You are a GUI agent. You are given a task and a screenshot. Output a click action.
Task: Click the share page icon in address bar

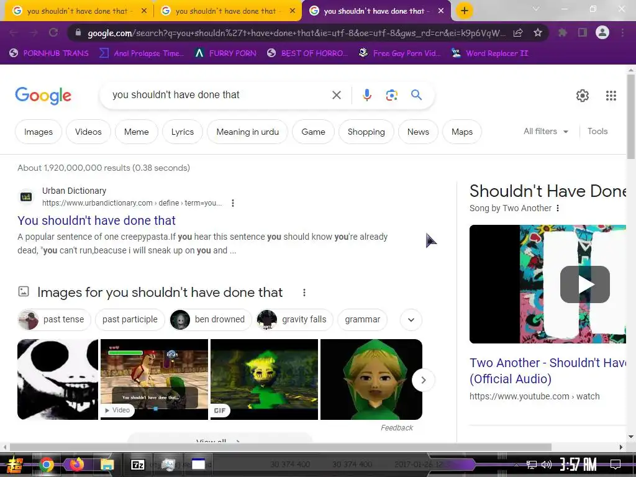coord(518,33)
